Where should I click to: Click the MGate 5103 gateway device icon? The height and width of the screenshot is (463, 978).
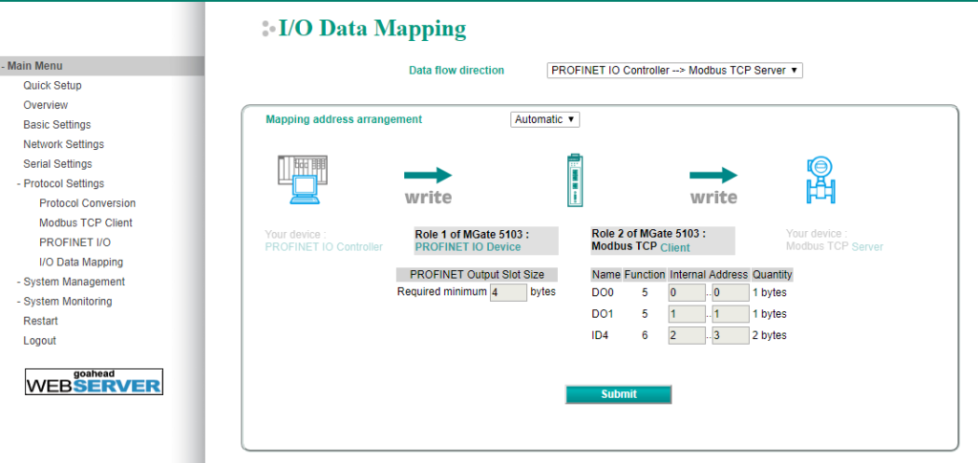tap(572, 179)
